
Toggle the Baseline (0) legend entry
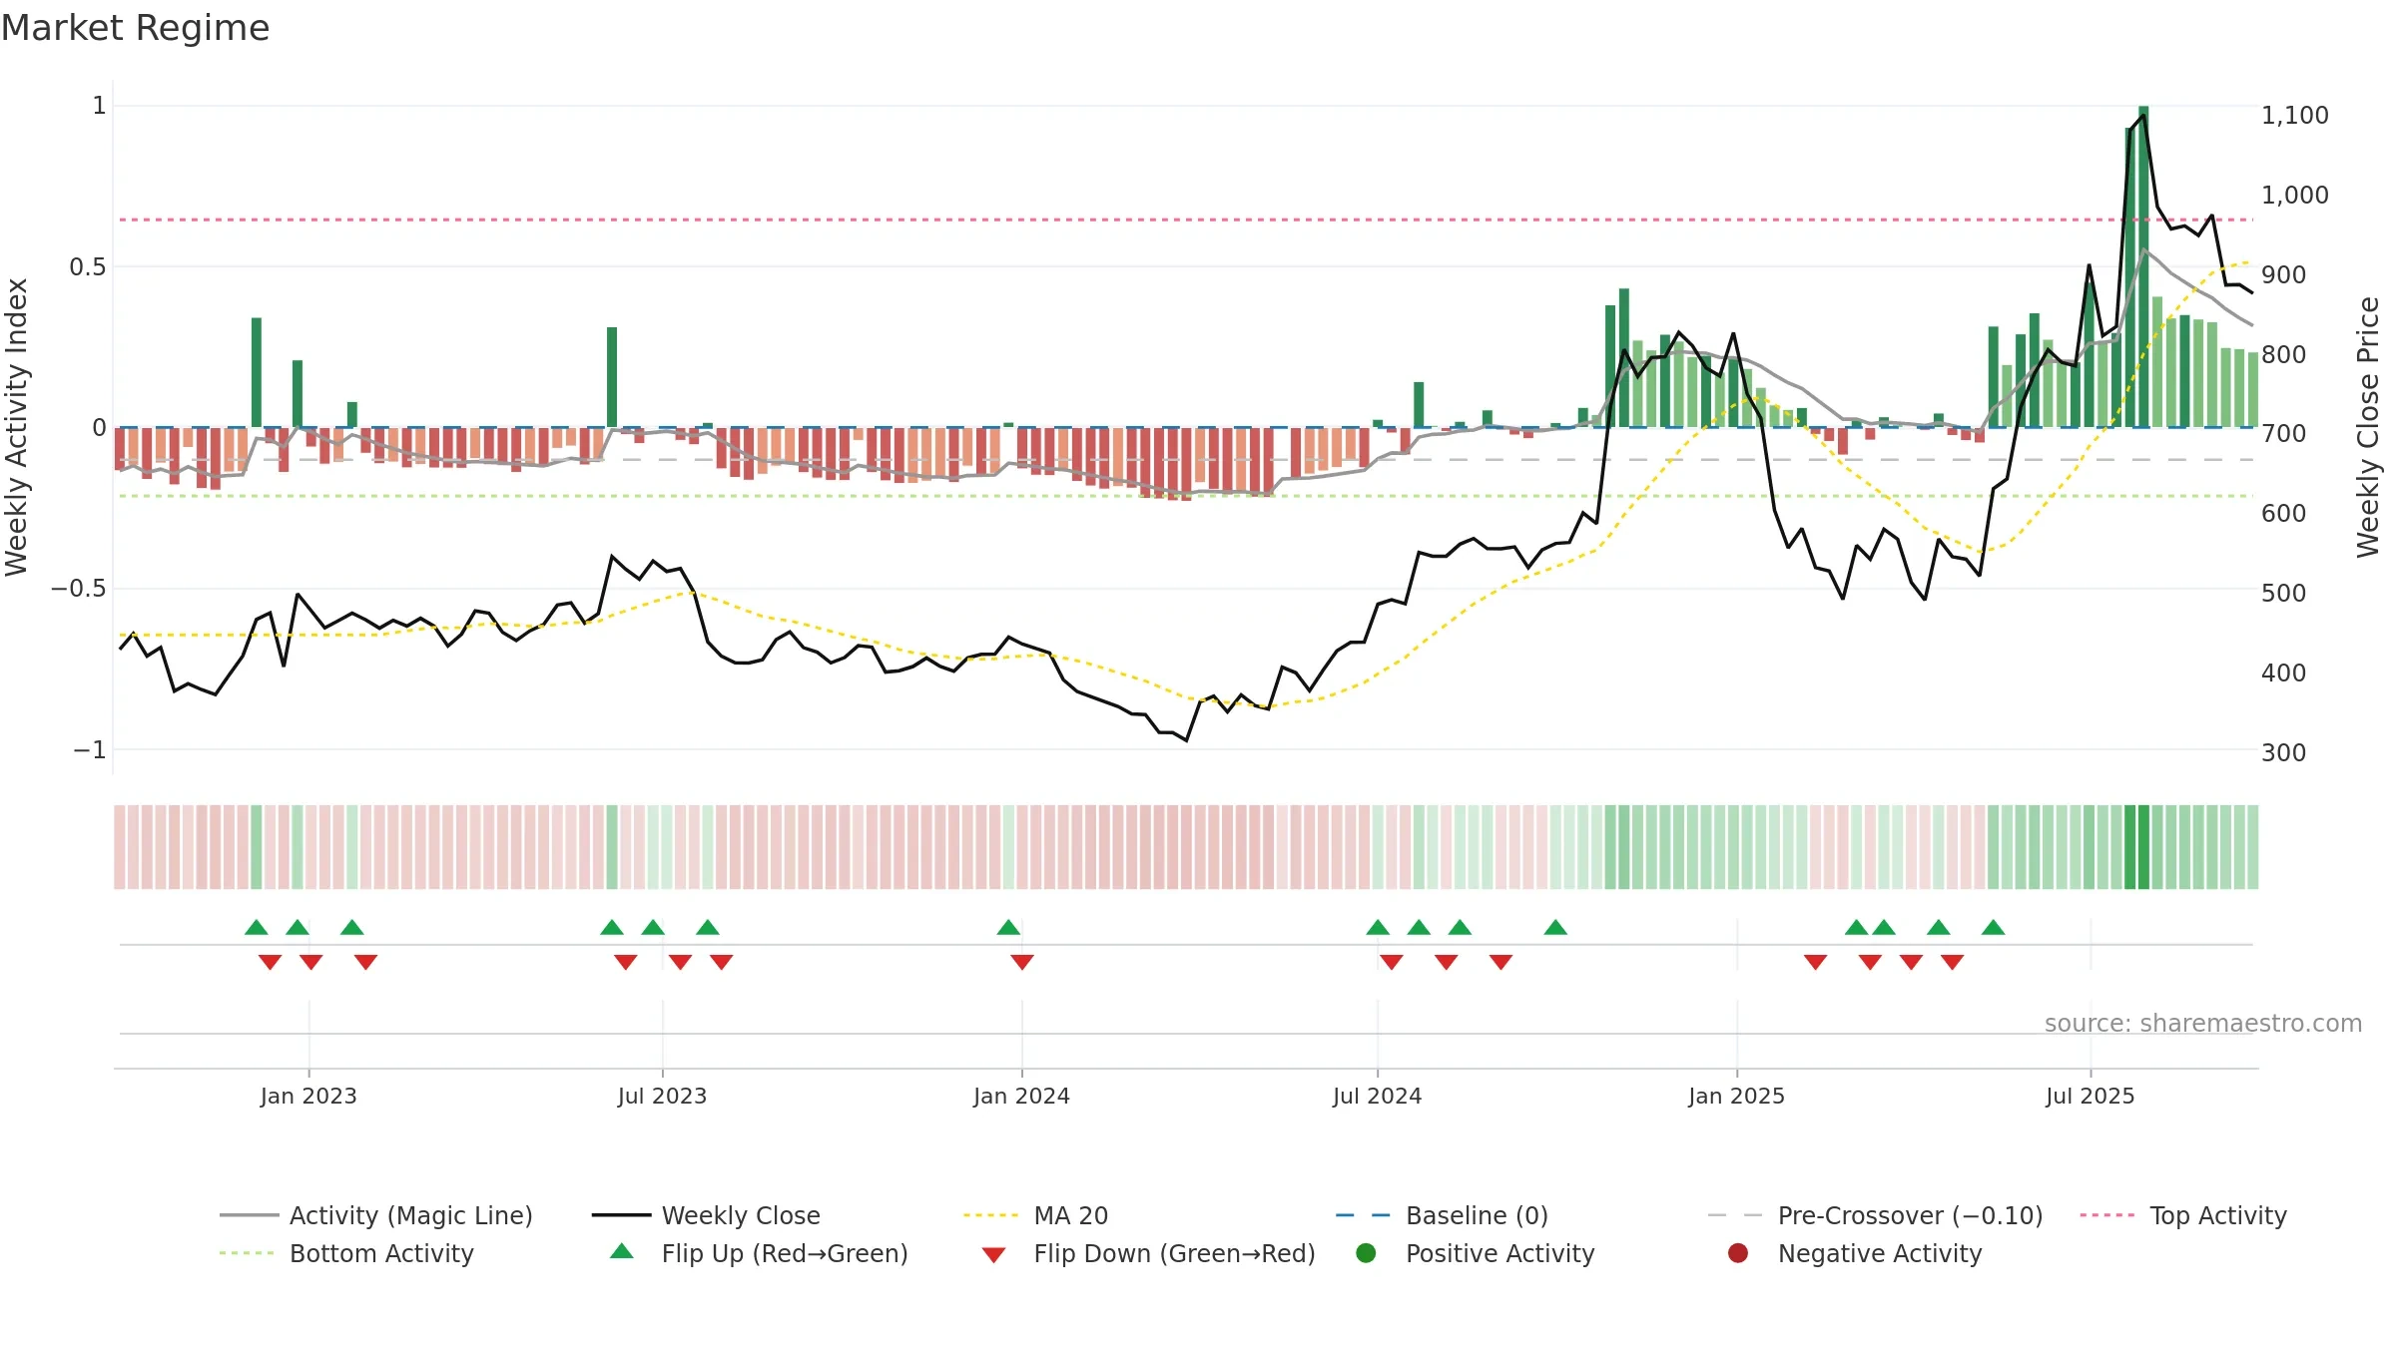1442,1215
